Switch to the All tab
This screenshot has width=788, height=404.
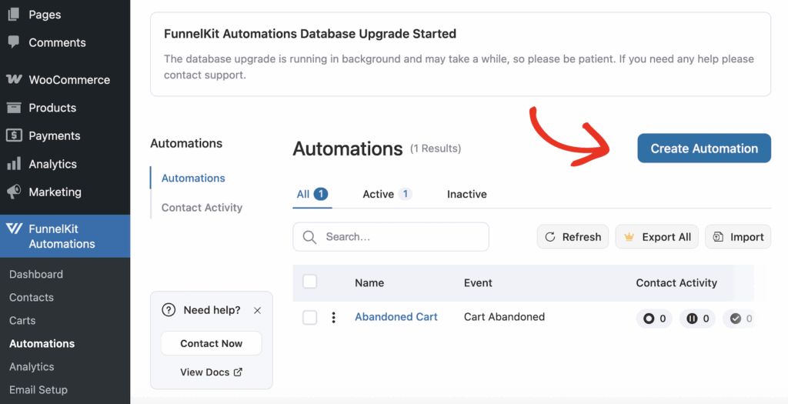[x=312, y=194]
